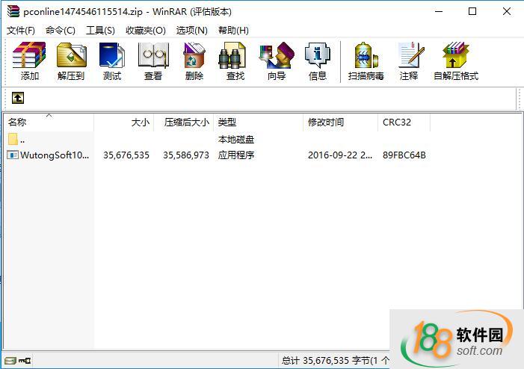Sort by the Size (大小) column header
524x369 pixels.
click(x=140, y=123)
